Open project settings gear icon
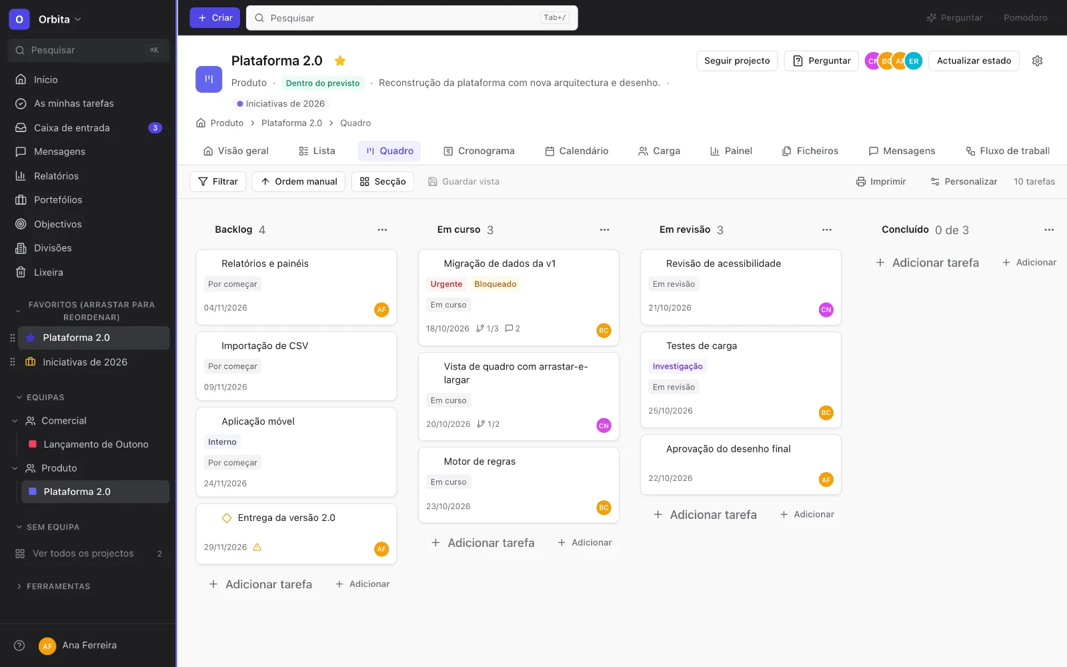The image size is (1067, 667). pyautogui.click(x=1037, y=61)
